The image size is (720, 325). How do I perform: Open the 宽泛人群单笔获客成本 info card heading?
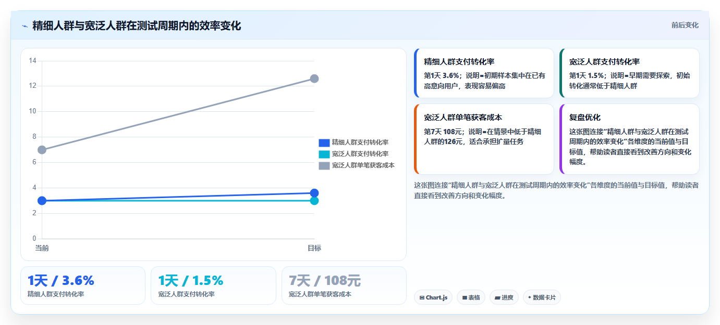click(x=463, y=118)
